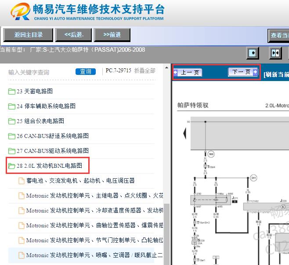Click the double-arrow panel layout icon
The width and height of the screenshot is (289, 265).
click(275, 53)
